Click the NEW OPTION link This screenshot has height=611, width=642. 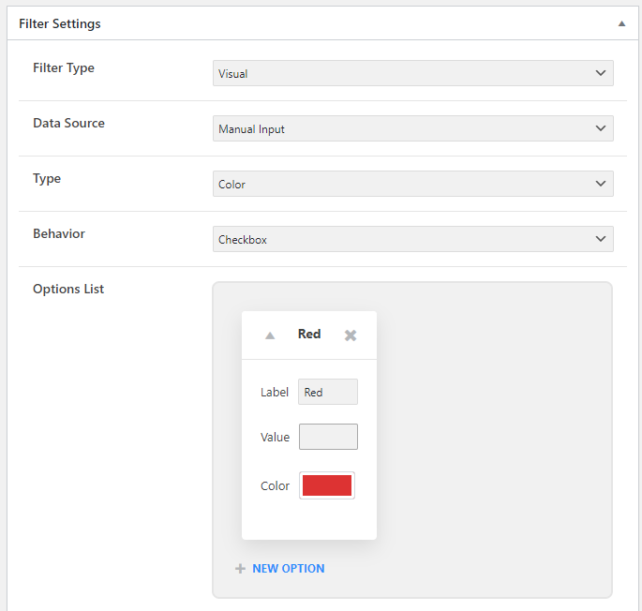point(289,569)
